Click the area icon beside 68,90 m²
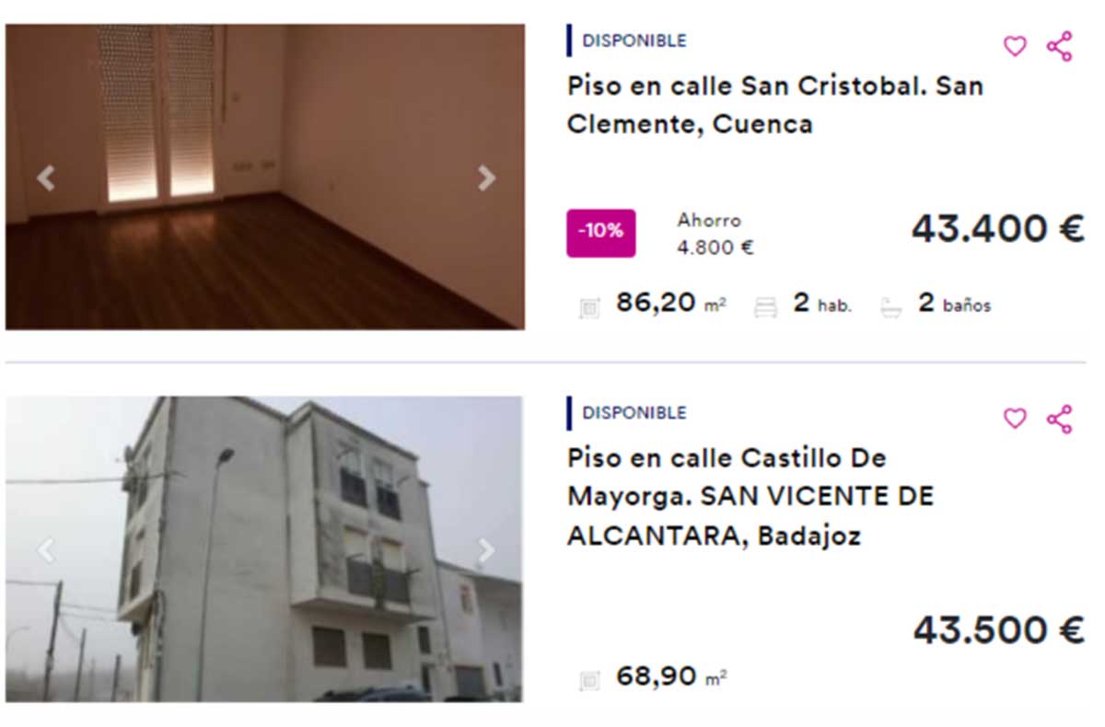Screen dimensions: 1105x727 [589, 681]
